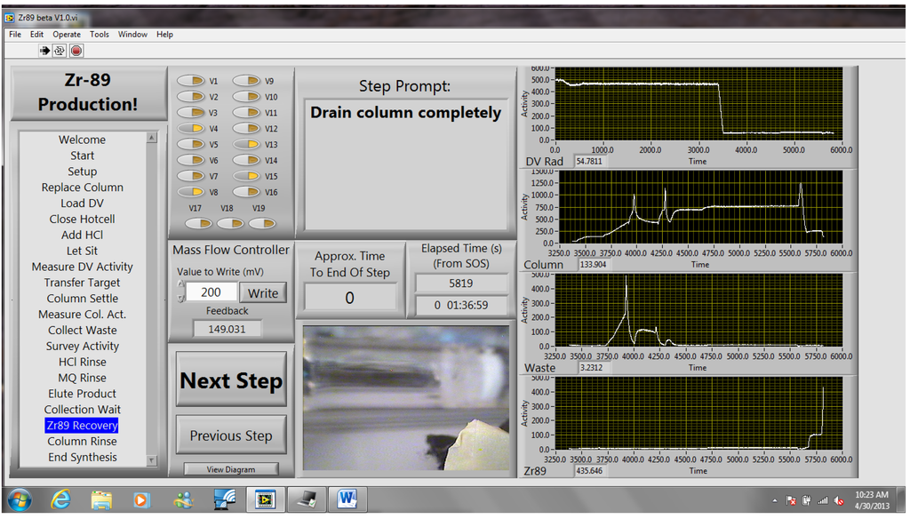Screen dimensions: 910x519
Task: Click the volume icon in system tray
Action: (839, 500)
